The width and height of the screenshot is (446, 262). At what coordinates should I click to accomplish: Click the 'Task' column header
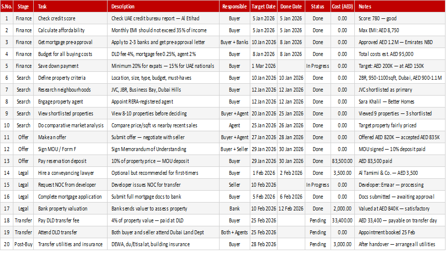pyautogui.click(x=70, y=6)
